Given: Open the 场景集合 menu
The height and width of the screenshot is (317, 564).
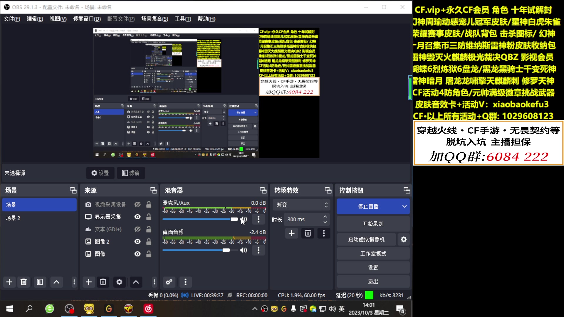Looking at the screenshot, I should tap(155, 19).
